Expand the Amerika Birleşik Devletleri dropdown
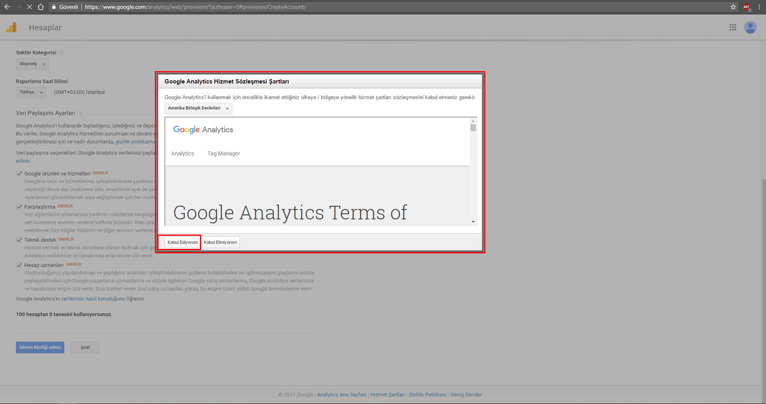Viewport: 766px width, 404px height. tap(198, 108)
